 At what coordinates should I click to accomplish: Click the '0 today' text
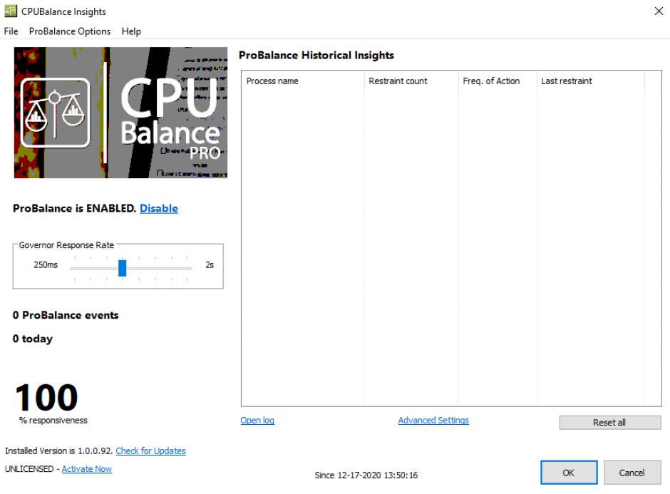coord(33,339)
